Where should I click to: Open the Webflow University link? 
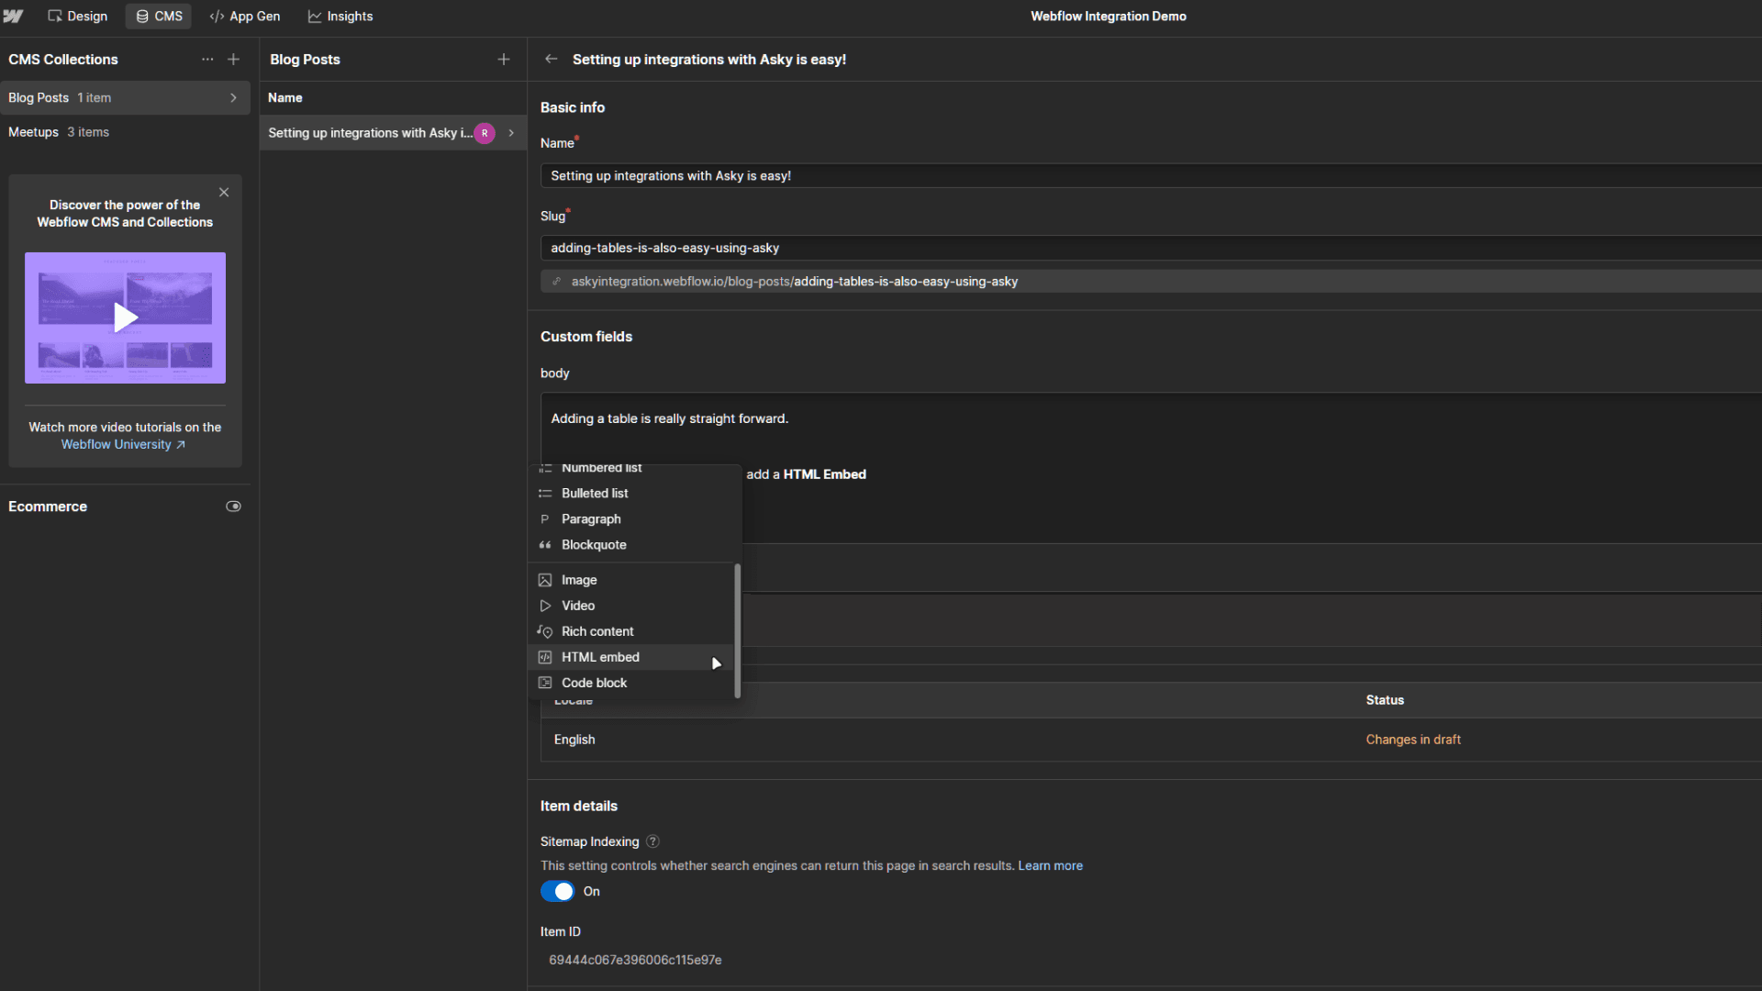click(x=123, y=445)
